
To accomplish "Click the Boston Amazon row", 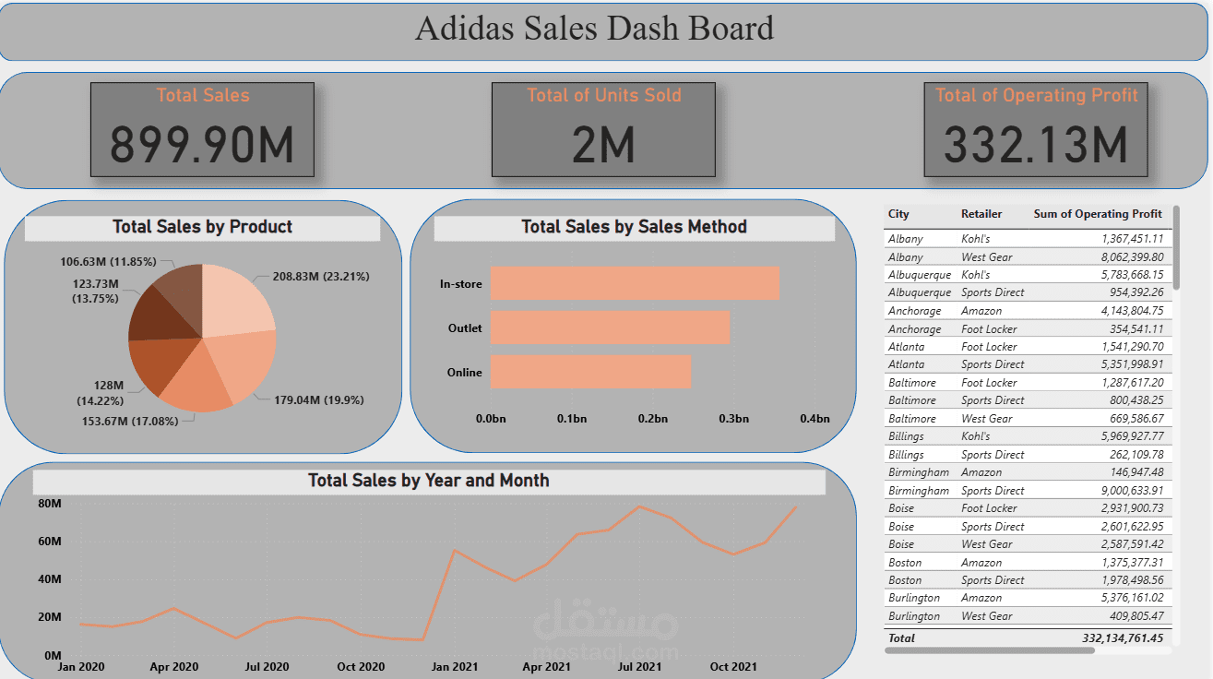I will click(1027, 563).
